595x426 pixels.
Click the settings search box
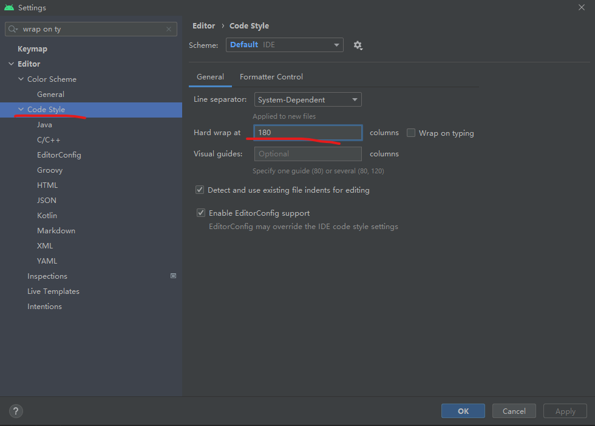tap(91, 29)
